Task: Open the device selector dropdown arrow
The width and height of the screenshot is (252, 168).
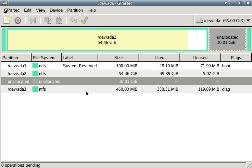Action: (x=248, y=20)
